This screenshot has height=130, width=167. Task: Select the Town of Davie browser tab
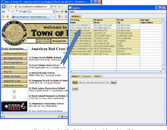pyautogui.click(x=31, y=17)
